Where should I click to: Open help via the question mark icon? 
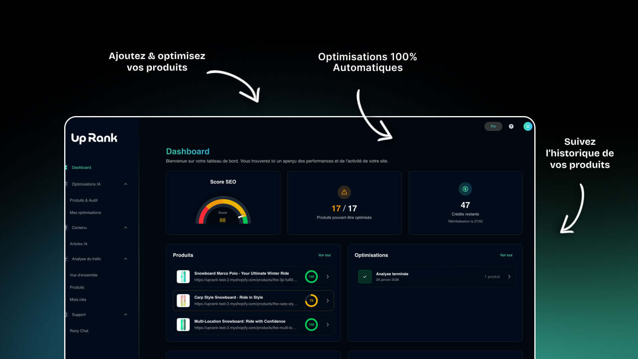[511, 126]
